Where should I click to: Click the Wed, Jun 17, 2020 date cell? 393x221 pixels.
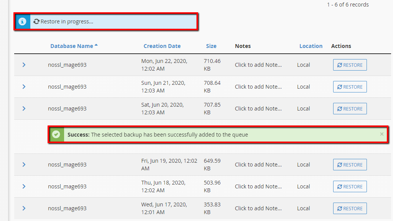164,208
